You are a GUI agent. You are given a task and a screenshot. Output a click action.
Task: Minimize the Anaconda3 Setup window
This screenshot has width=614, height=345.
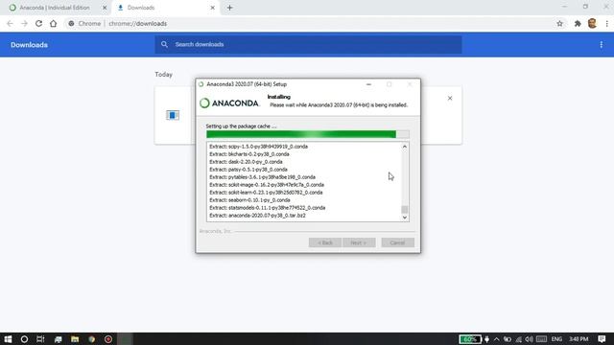coord(368,84)
